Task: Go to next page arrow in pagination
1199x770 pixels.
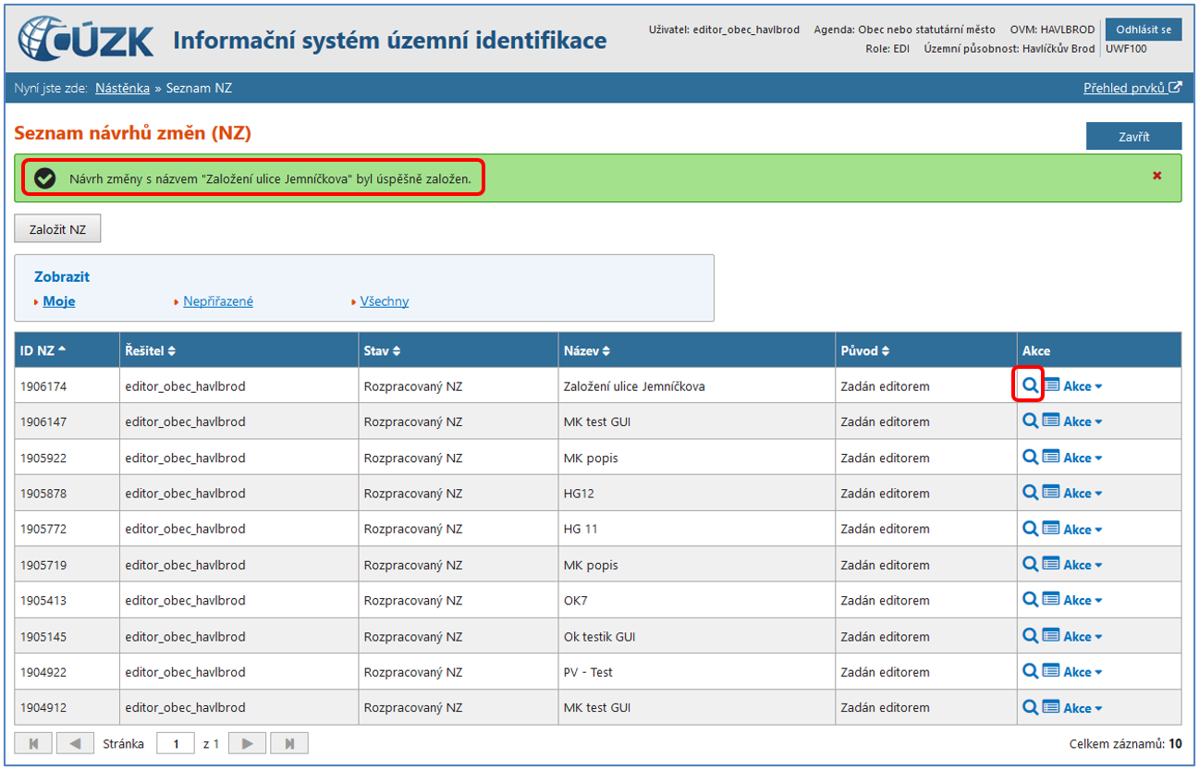Action: (x=247, y=743)
